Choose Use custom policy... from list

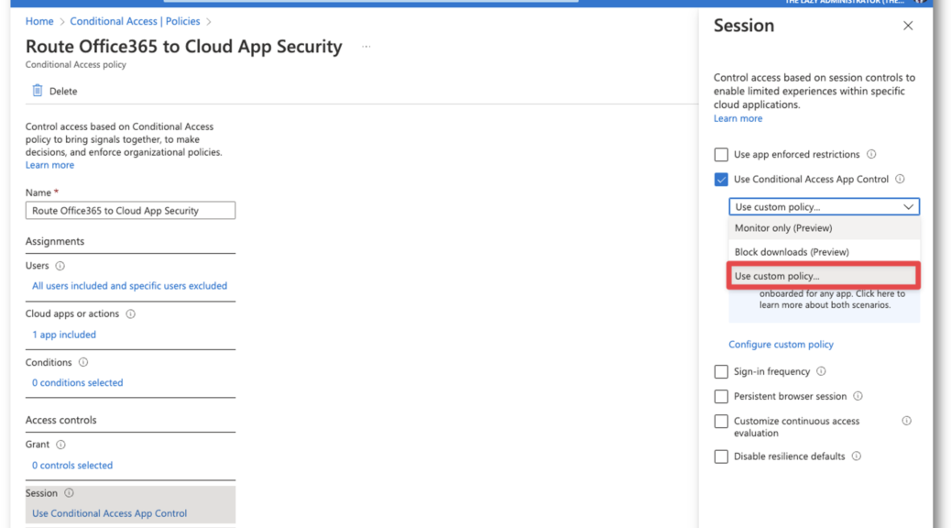(x=825, y=276)
